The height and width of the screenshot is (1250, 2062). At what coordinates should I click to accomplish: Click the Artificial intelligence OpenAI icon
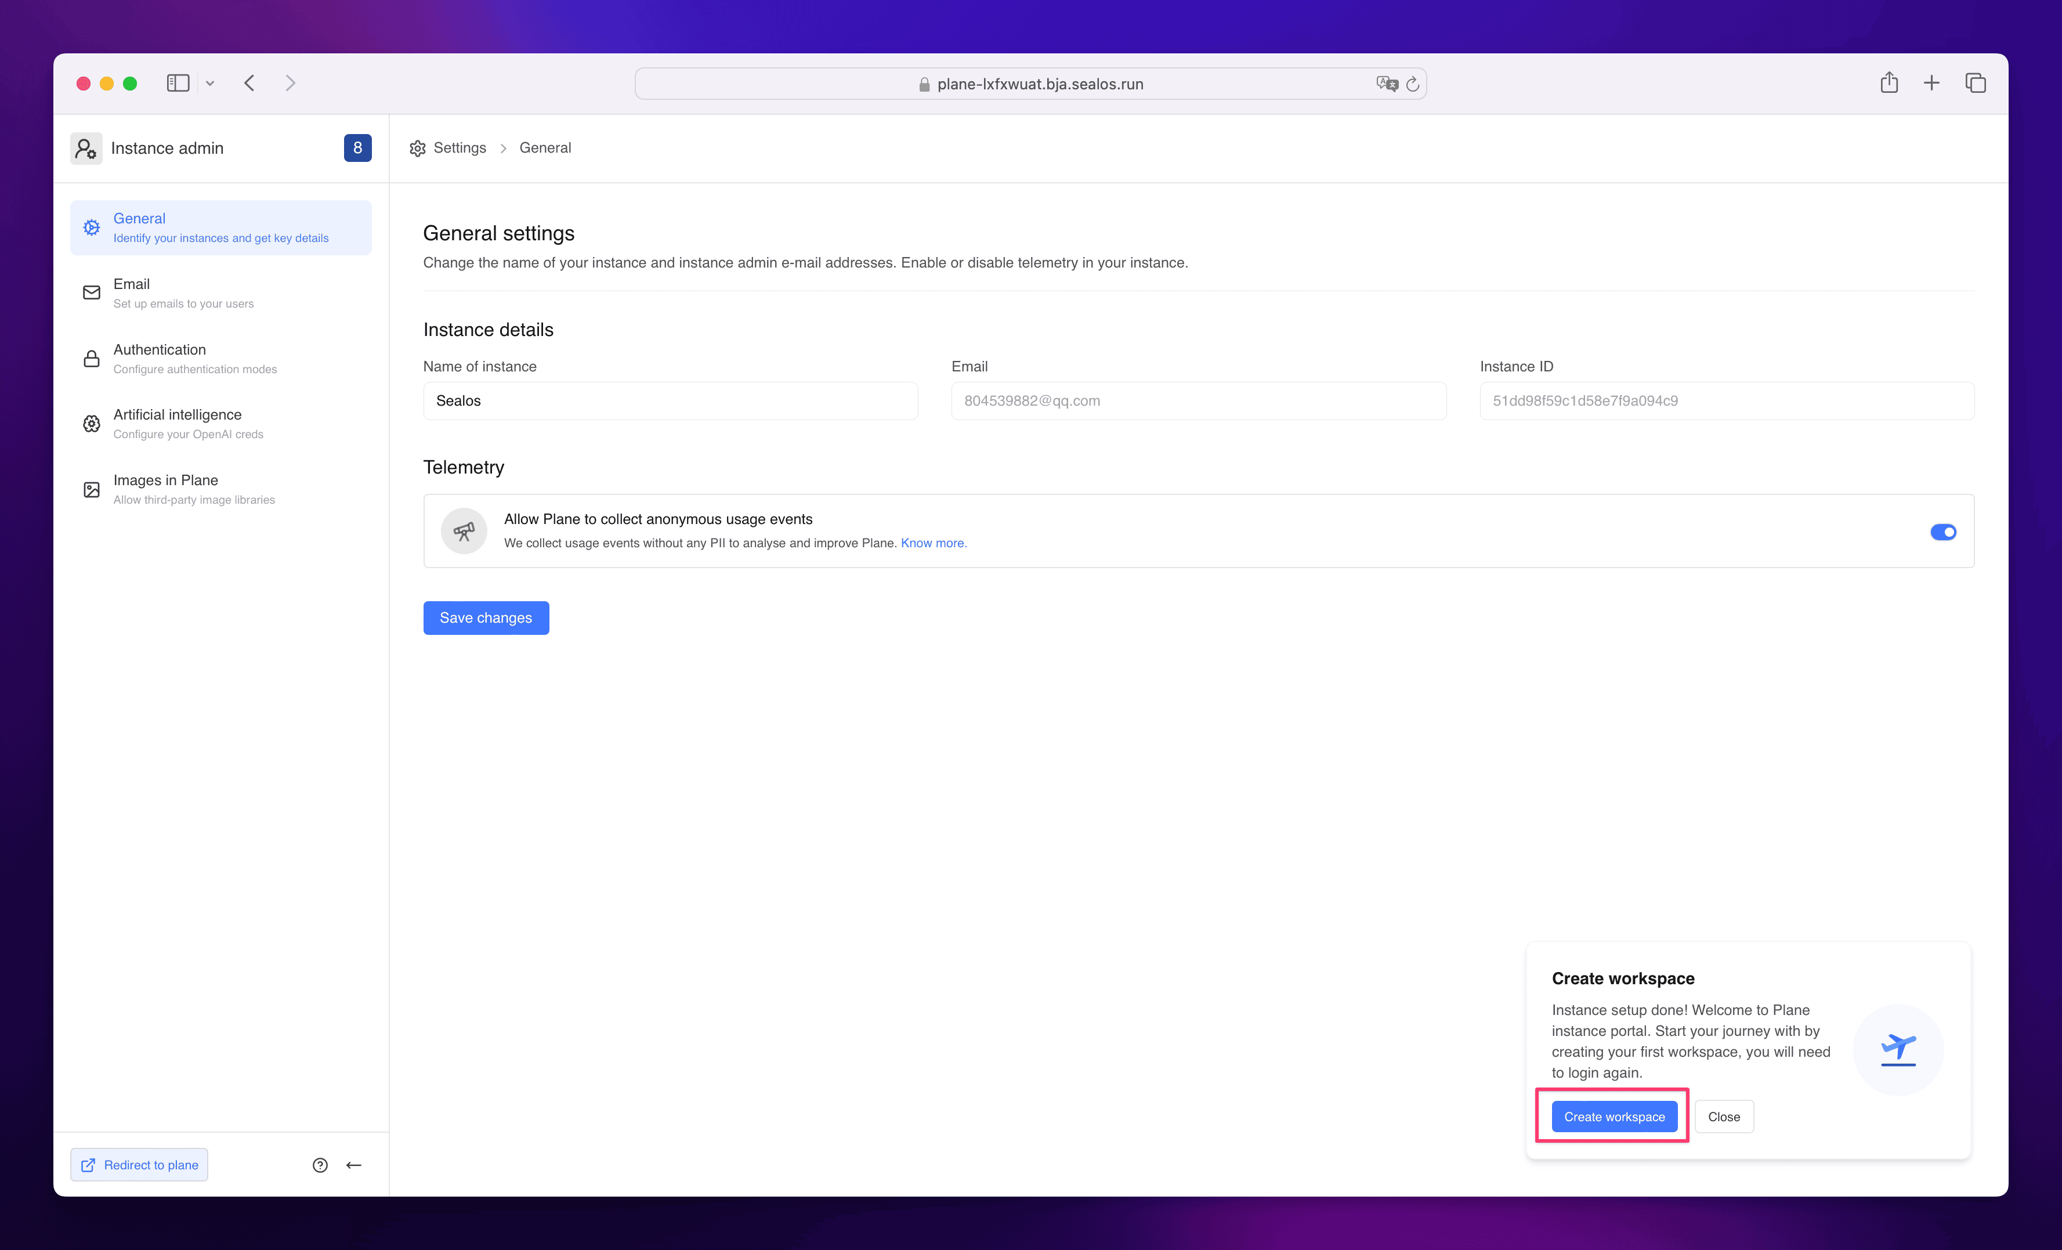coord(92,424)
